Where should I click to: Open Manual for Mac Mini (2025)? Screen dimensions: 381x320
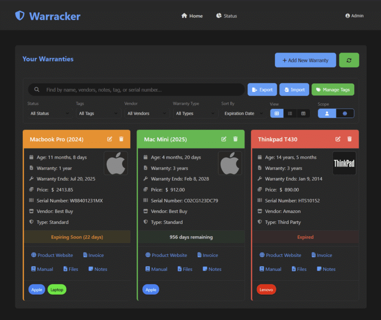tap(156, 269)
